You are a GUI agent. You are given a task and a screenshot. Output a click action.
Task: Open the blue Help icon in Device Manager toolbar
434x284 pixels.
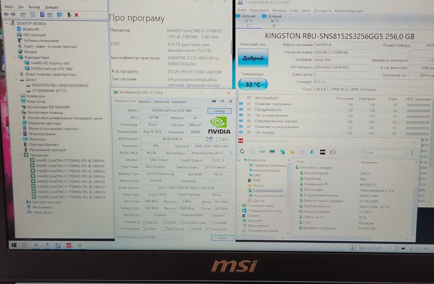(42, 15)
